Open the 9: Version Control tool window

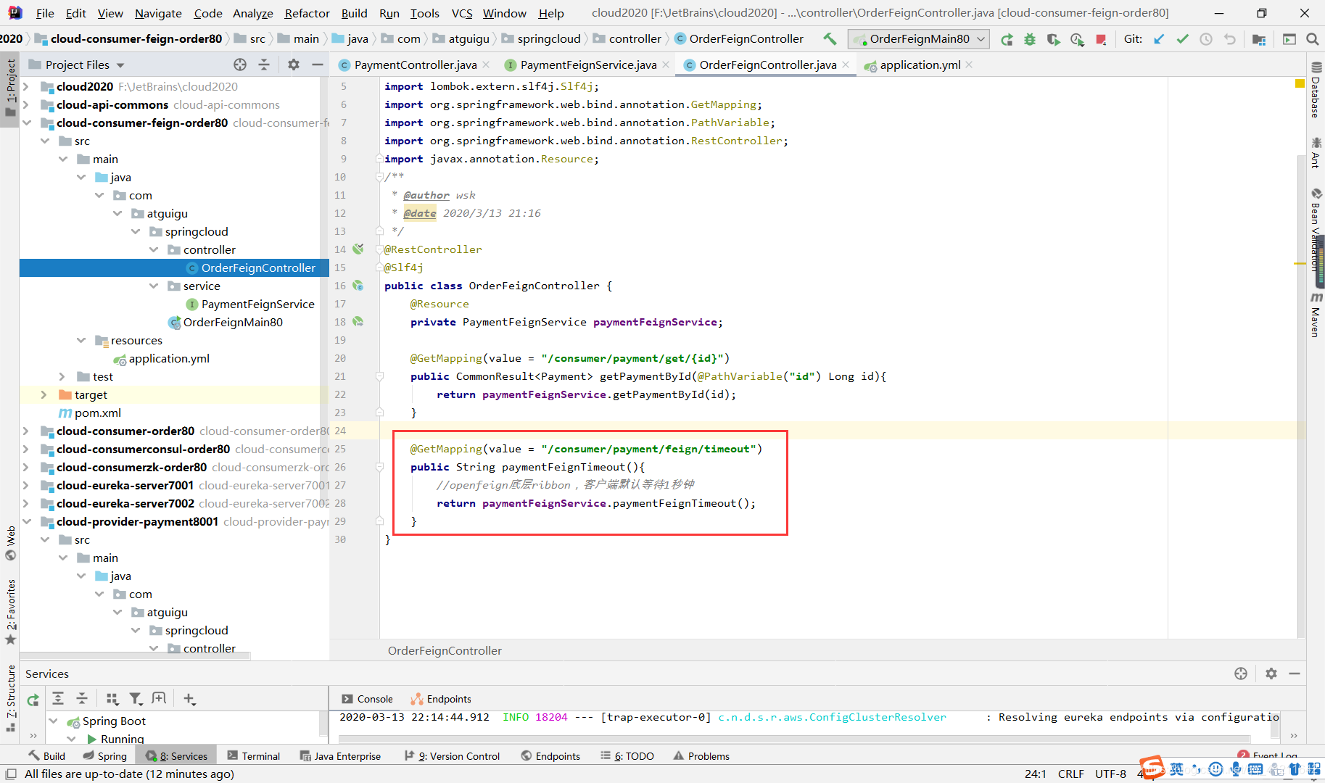(x=453, y=755)
